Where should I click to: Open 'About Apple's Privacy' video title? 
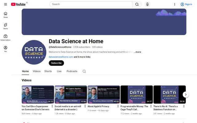tap(98, 106)
